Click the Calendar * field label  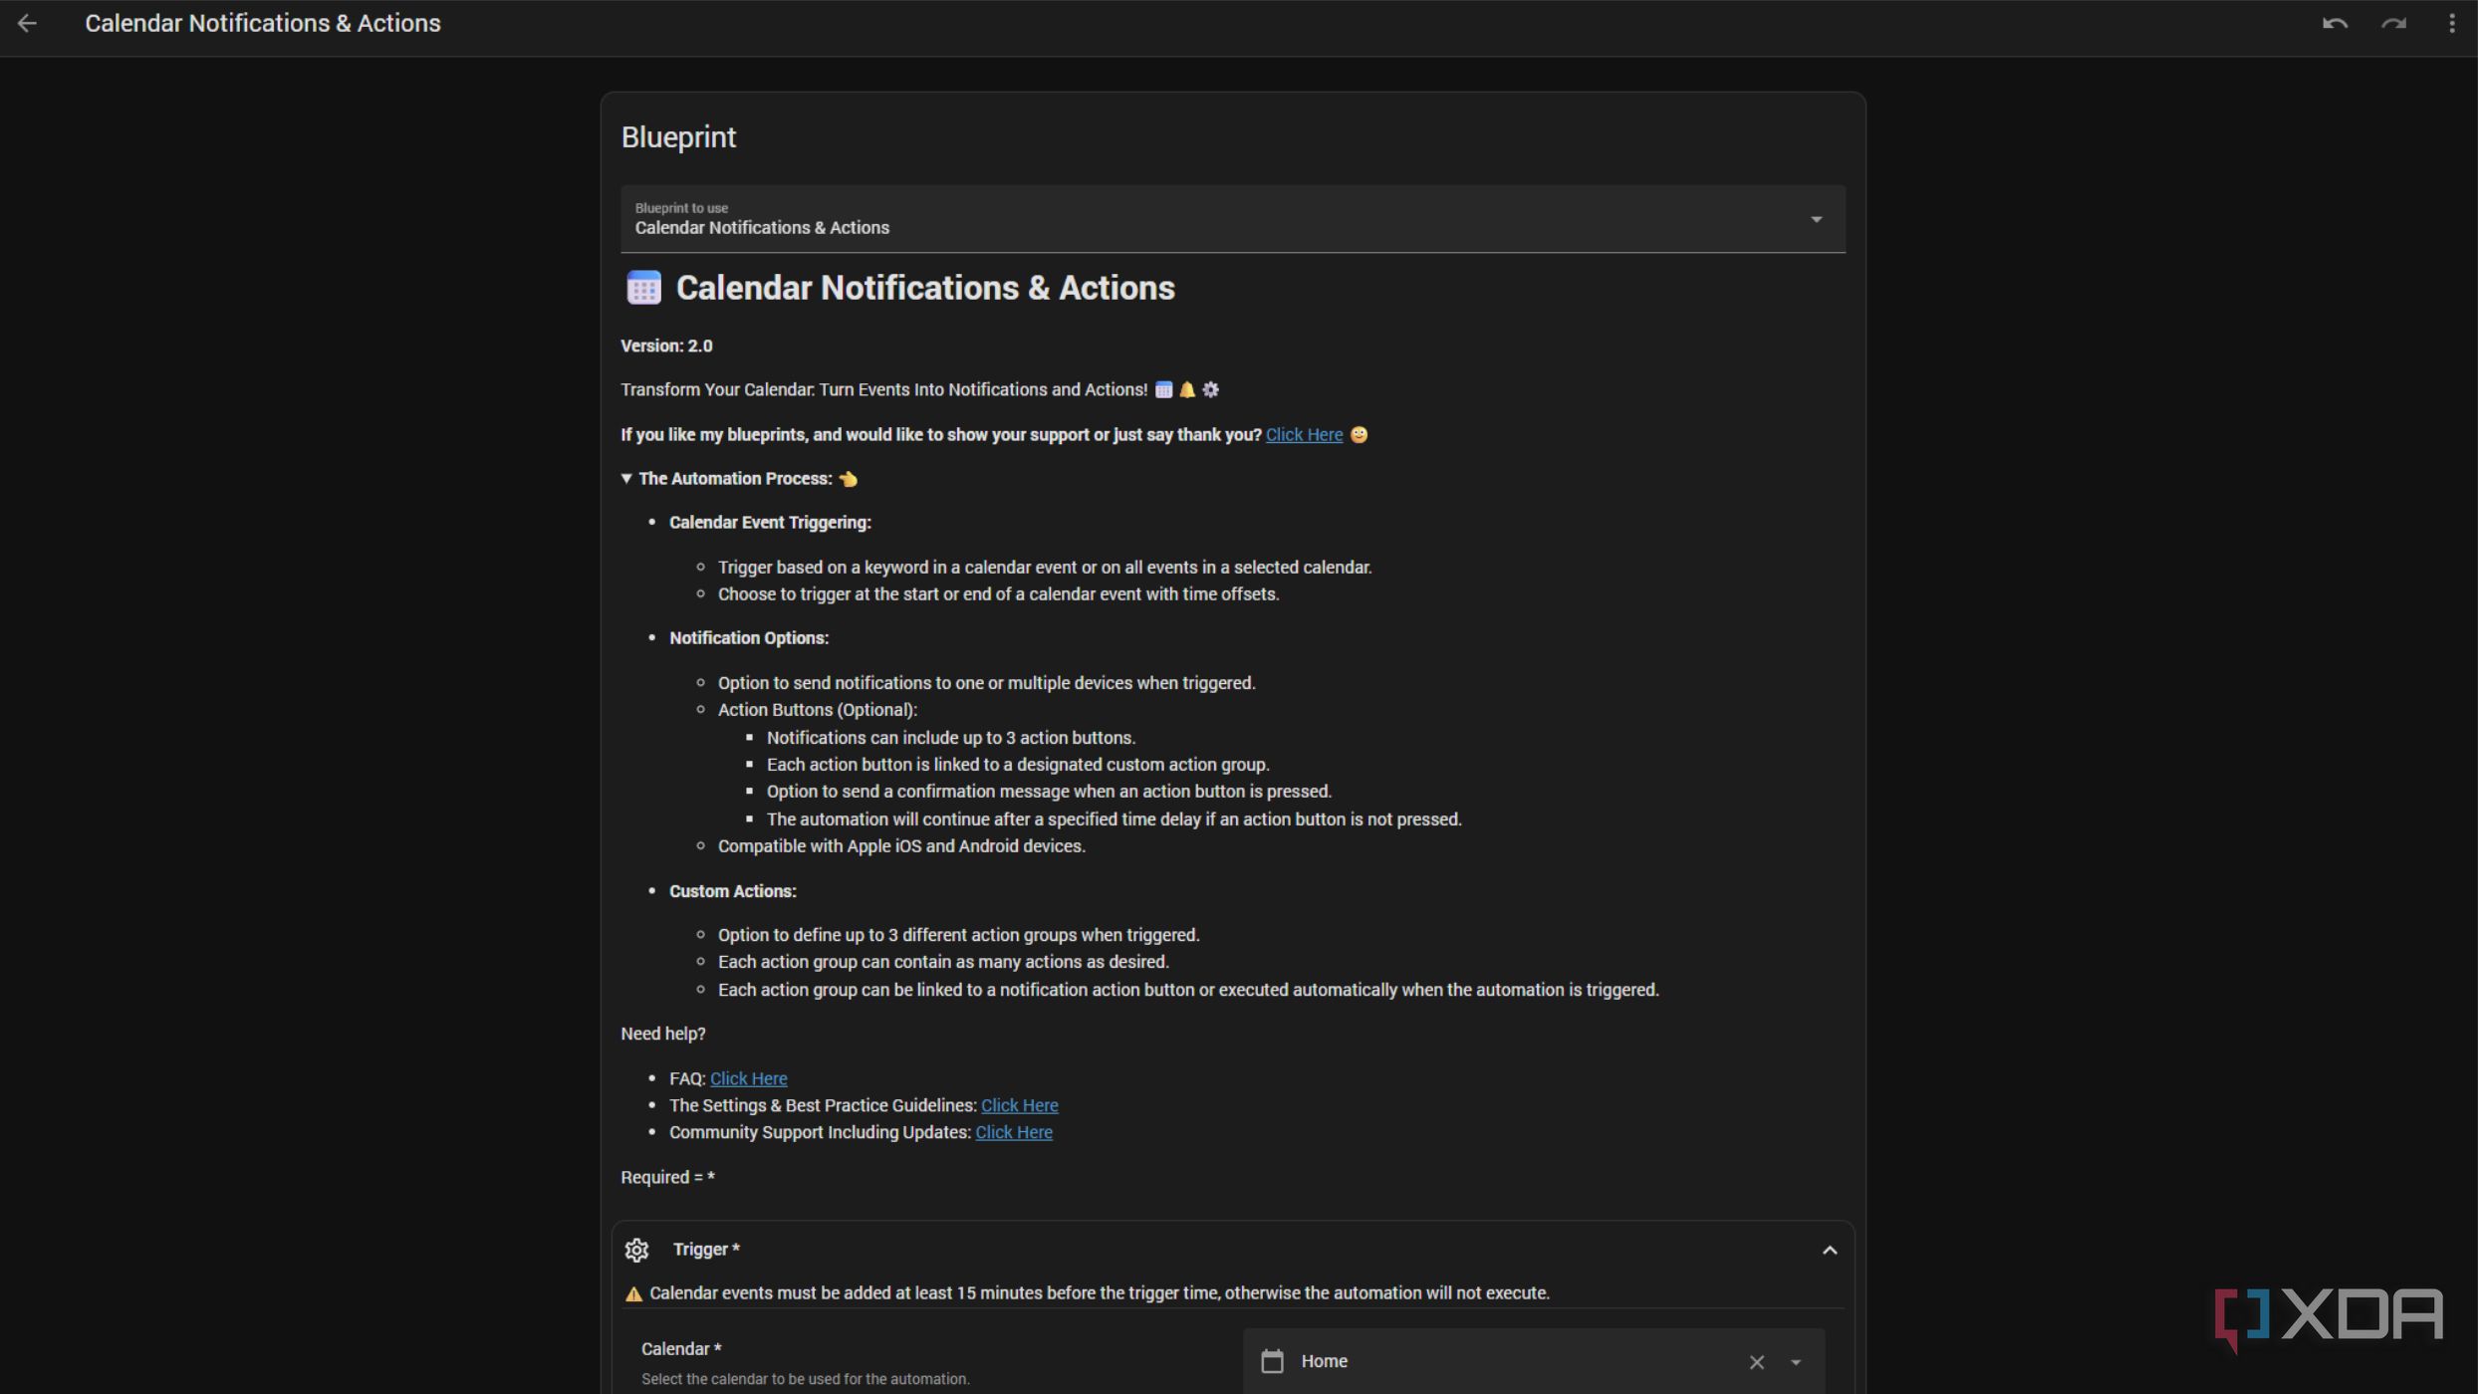tap(681, 1349)
